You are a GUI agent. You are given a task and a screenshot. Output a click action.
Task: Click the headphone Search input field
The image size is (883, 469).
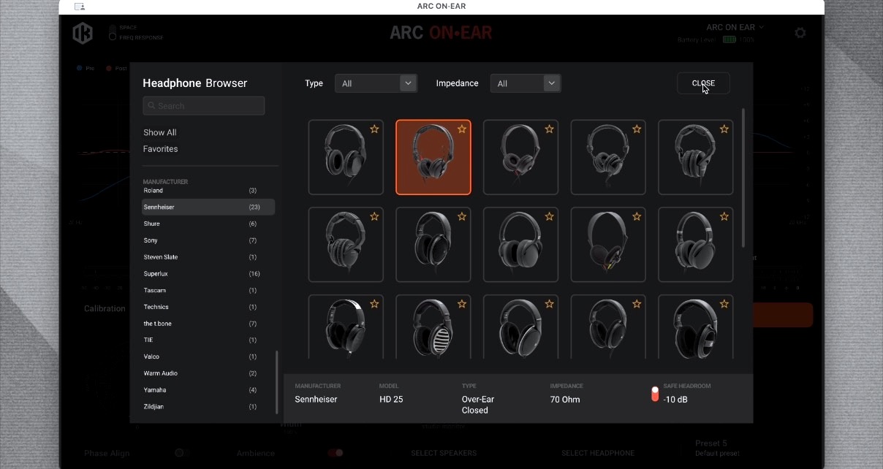(203, 105)
